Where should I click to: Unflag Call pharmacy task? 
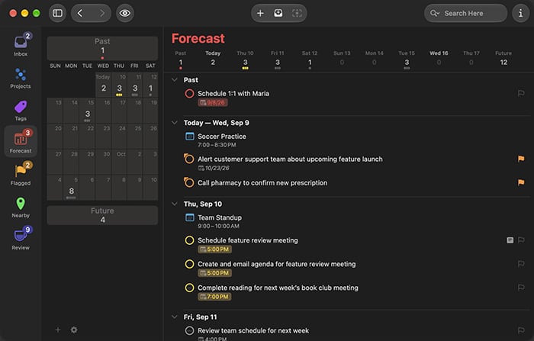[x=521, y=182]
